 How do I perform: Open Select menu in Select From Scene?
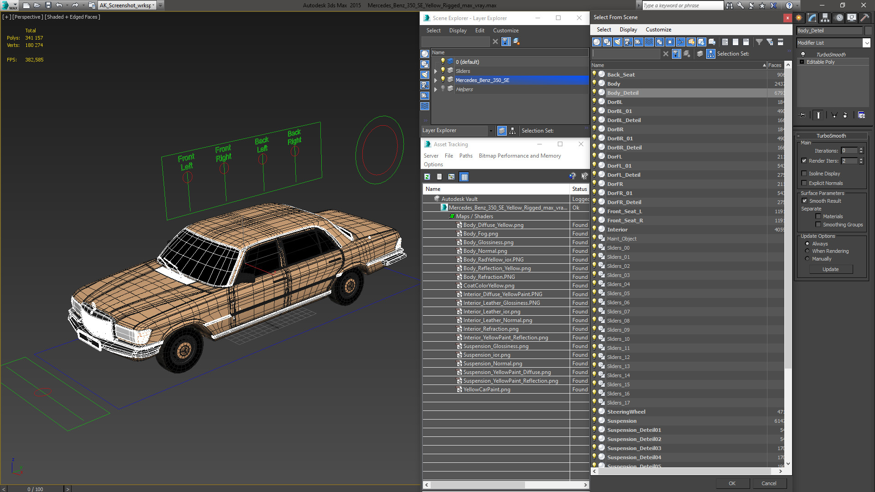pyautogui.click(x=604, y=30)
